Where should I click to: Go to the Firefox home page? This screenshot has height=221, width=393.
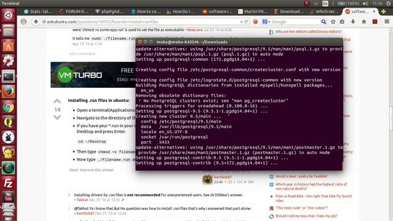pyautogui.click(x=364, y=22)
